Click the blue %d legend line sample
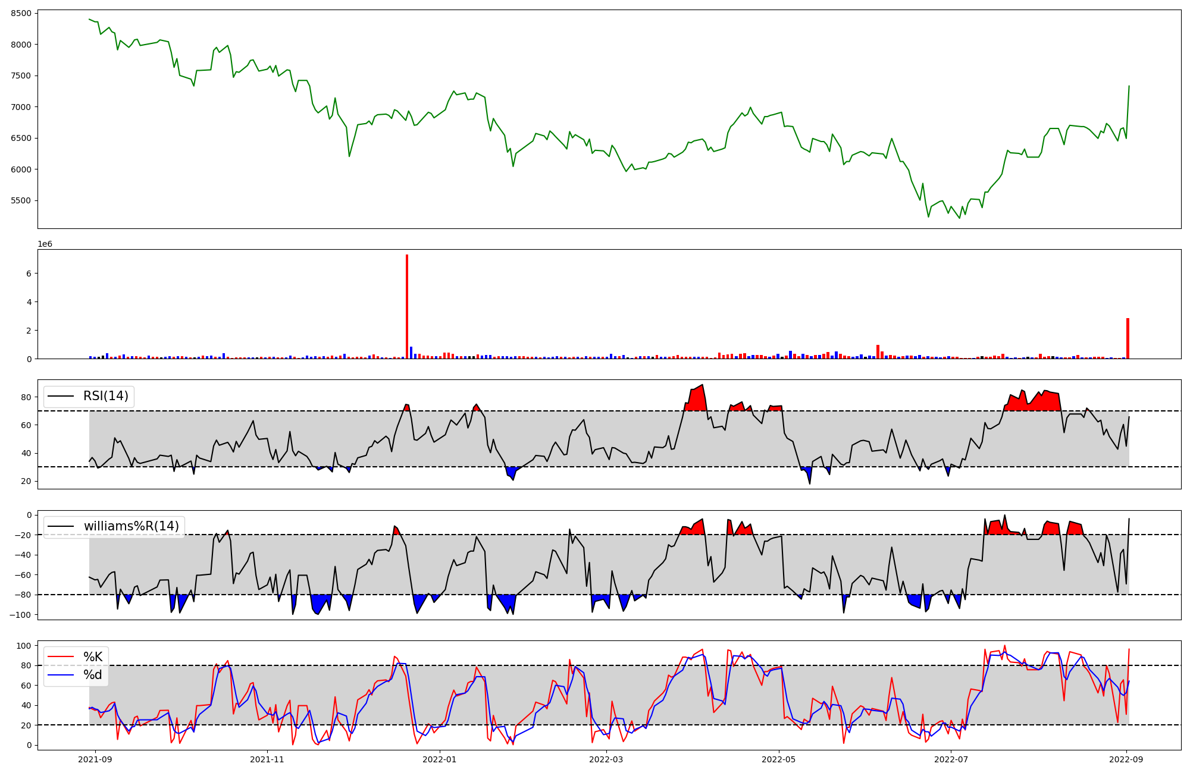This screenshot has height=773, width=1190. pos(61,675)
